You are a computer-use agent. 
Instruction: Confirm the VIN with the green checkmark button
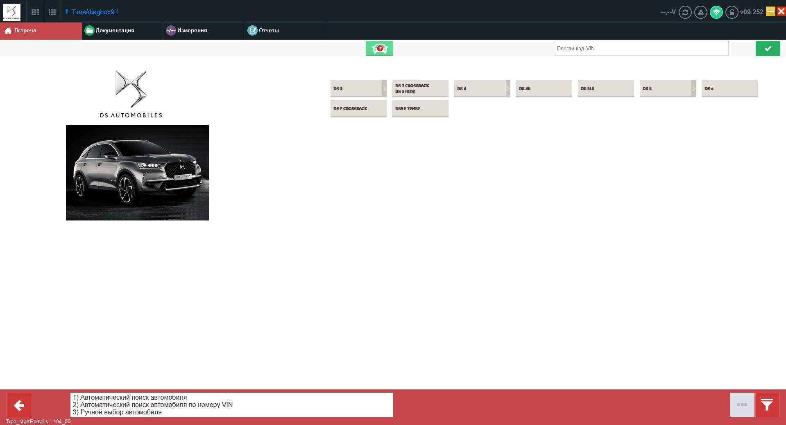(x=768, y=48)
